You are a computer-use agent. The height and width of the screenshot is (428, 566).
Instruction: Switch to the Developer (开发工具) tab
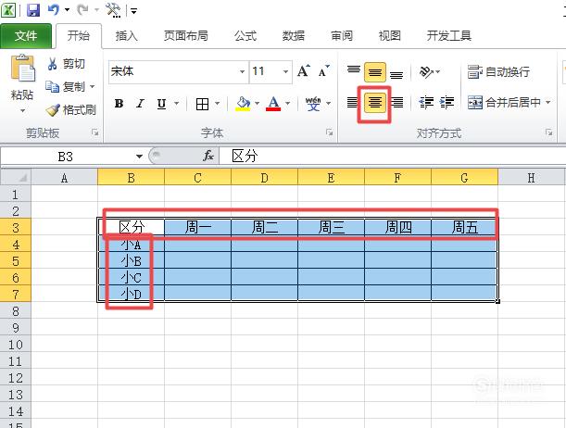pyautogui.click(x=448, y=36)
